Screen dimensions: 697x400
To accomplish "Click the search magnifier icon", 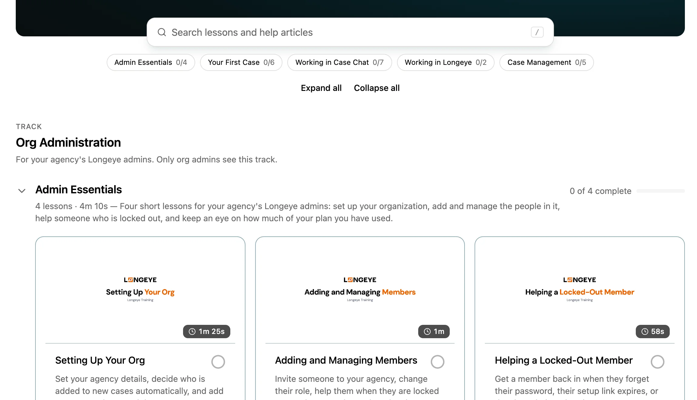I will point(162,32).
